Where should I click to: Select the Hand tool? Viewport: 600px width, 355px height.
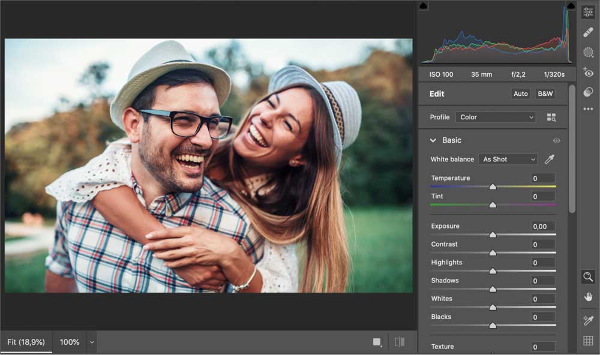pos(588,297)
